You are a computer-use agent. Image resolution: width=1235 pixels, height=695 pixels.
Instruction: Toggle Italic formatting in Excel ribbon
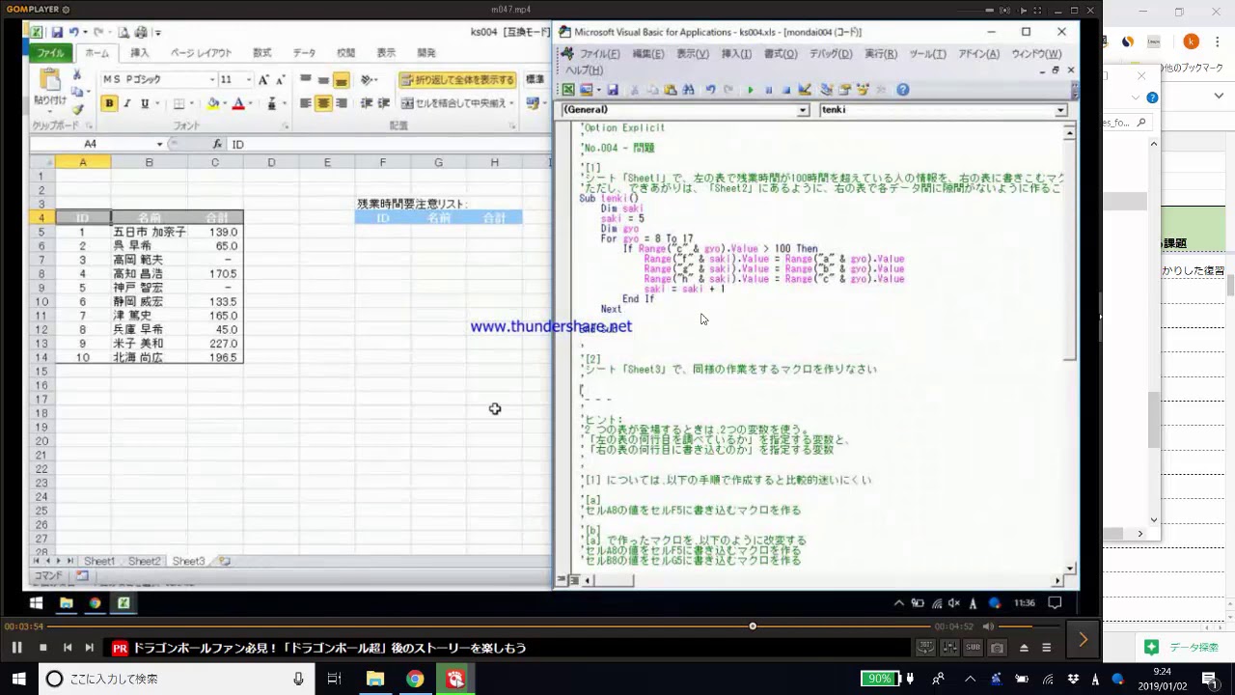(x=127, y=104)
